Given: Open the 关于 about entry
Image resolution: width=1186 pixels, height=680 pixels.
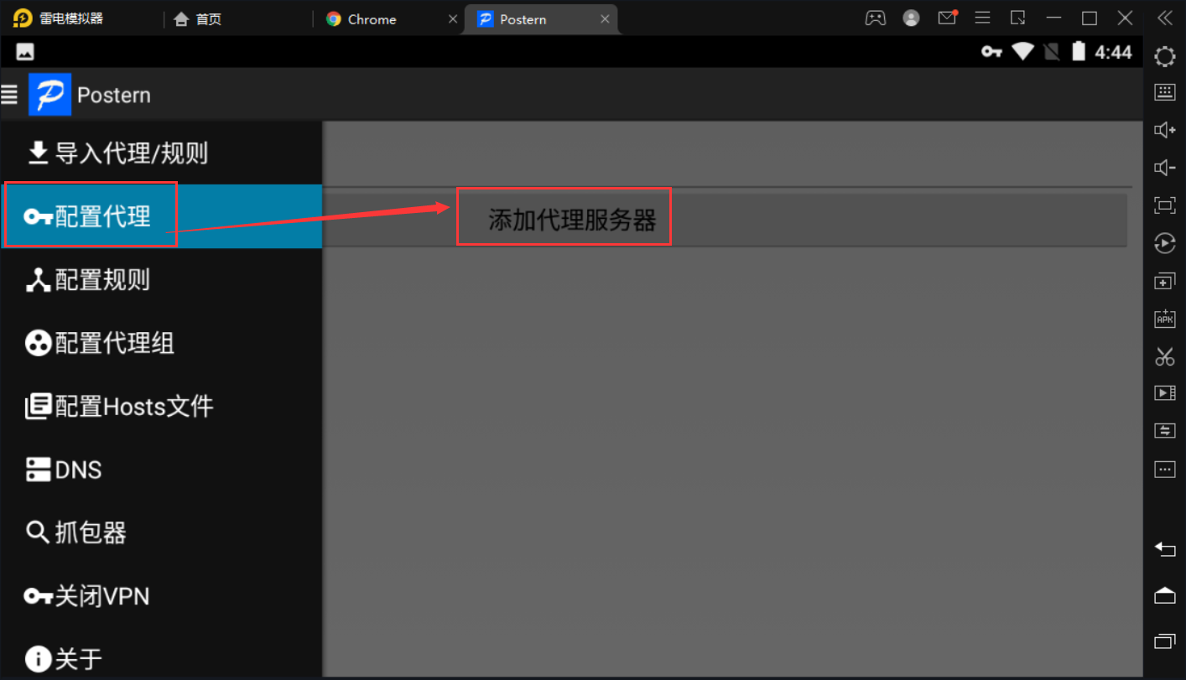Looking at the screenshot, I should (x=161, y=658).
